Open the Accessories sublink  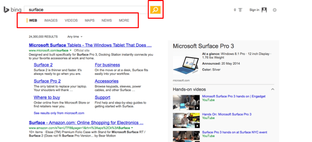pyautogui.click(x=106, y=81)
